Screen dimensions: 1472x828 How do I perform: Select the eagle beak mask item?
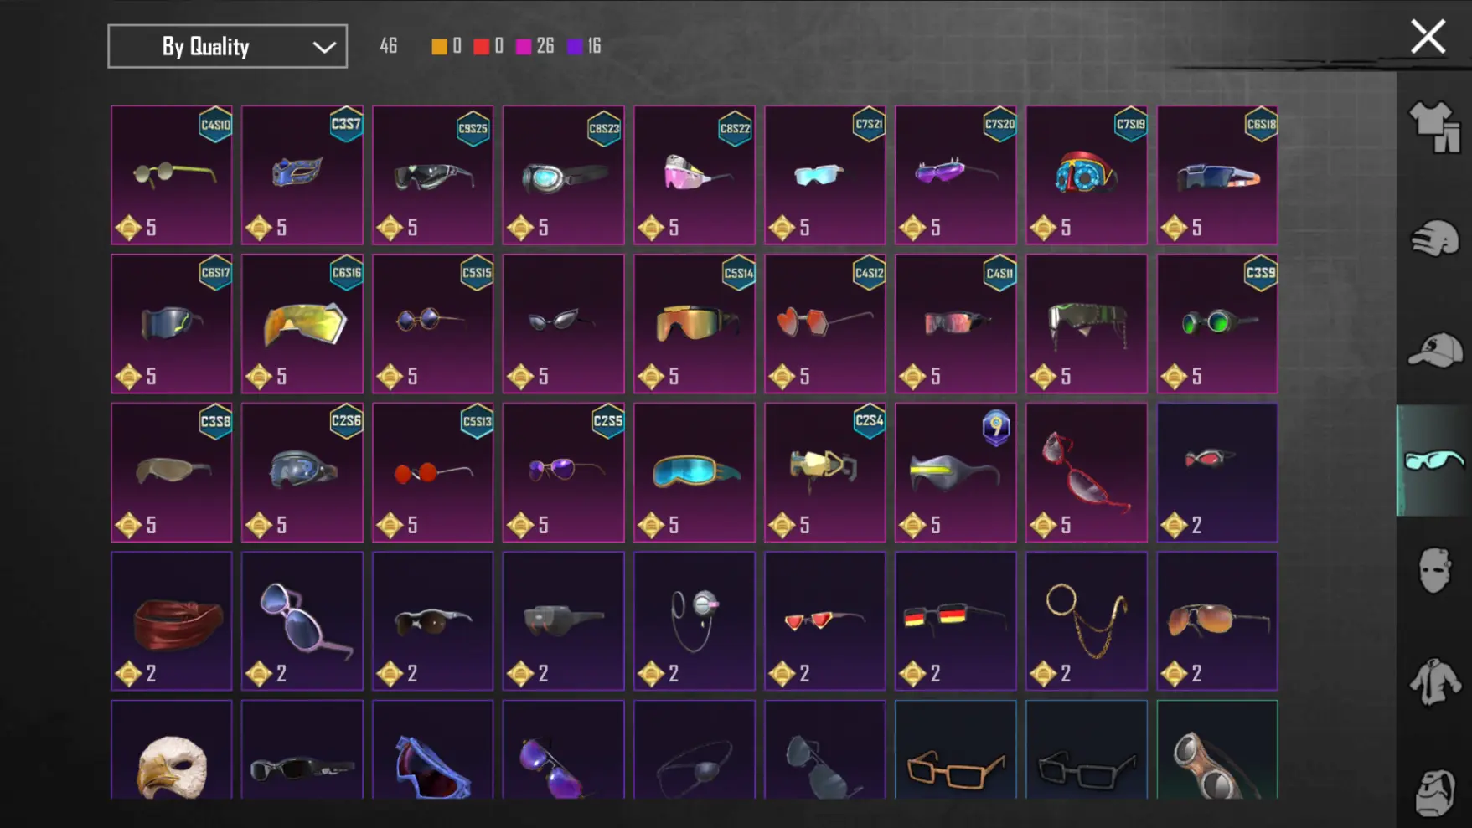[x=172, y=750]
